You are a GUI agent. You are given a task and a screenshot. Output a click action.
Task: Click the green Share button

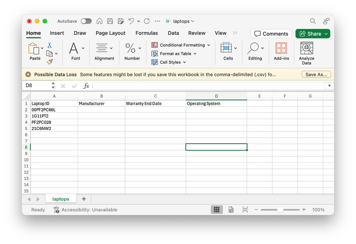pos(313,33)
